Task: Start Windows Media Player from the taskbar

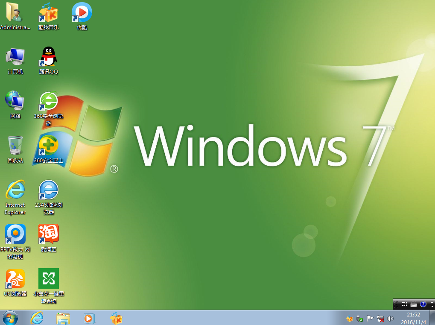Action: (89, 318)
